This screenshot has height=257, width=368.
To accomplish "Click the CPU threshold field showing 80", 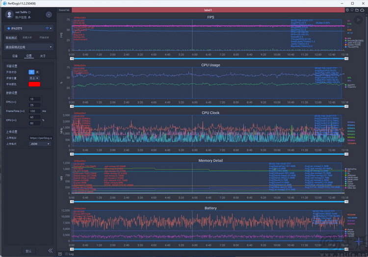I will (x=34, y=123).
